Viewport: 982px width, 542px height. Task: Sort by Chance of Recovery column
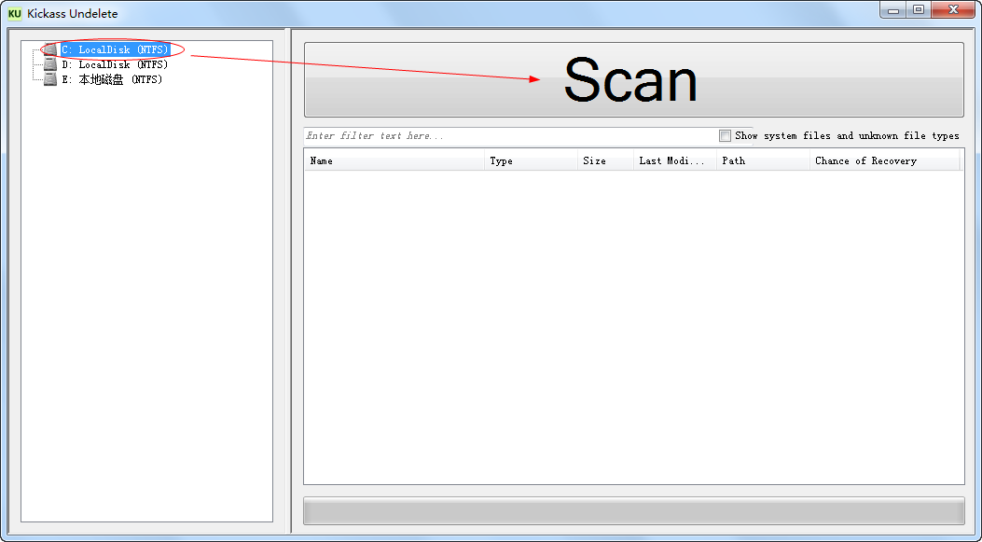(x=883, y=161)
